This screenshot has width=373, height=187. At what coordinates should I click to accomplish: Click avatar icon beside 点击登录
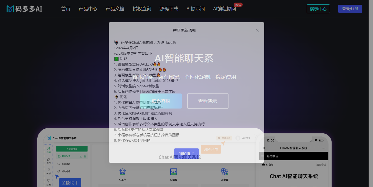(238, 138)
